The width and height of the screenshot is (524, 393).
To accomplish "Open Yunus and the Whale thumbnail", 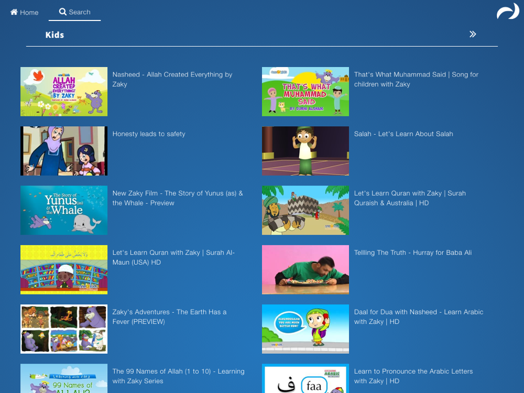I will 64,210.
